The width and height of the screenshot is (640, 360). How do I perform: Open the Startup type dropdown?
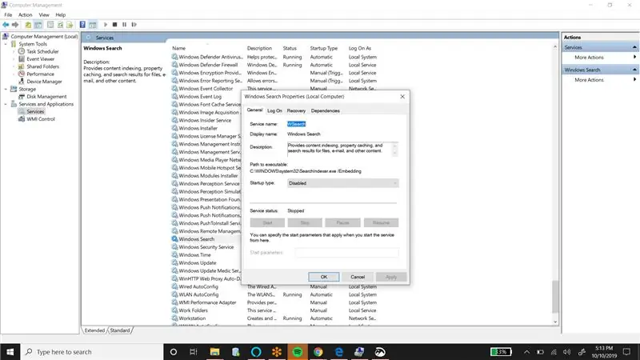pos(343,183)
